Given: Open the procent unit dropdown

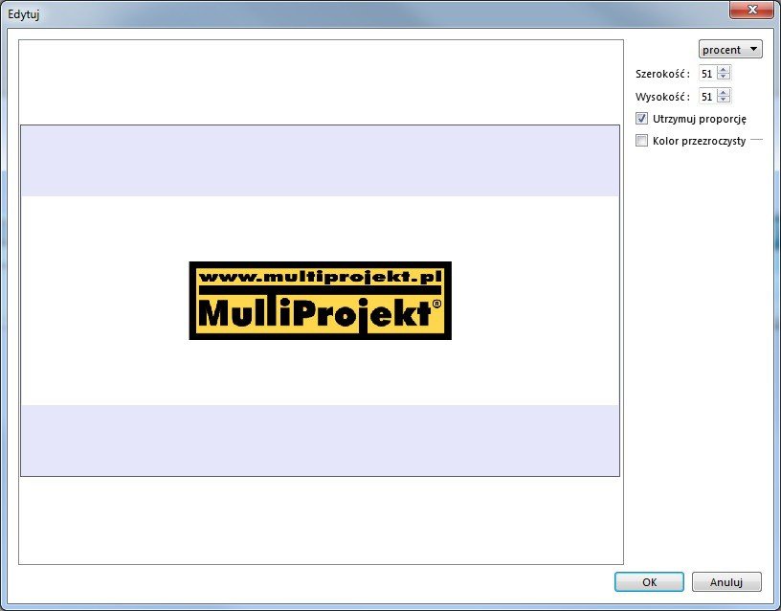Looking at the screenshot, I should click(730, 50).
